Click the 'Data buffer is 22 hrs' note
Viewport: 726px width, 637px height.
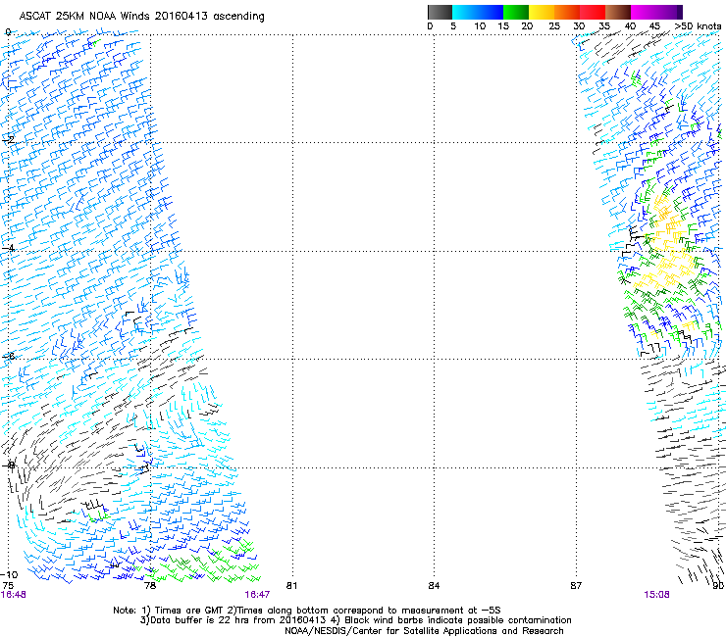click(x=355, y=620)
